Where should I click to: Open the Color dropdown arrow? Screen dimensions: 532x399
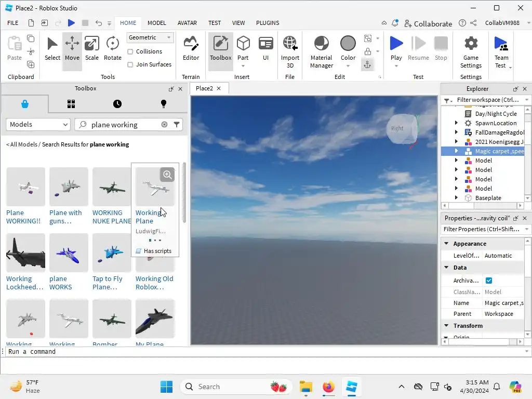(348, 66)
